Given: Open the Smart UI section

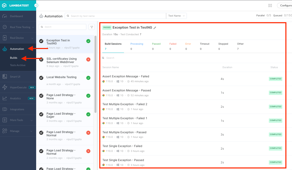Looking at the screenshot, I should [x=15, y=77].
